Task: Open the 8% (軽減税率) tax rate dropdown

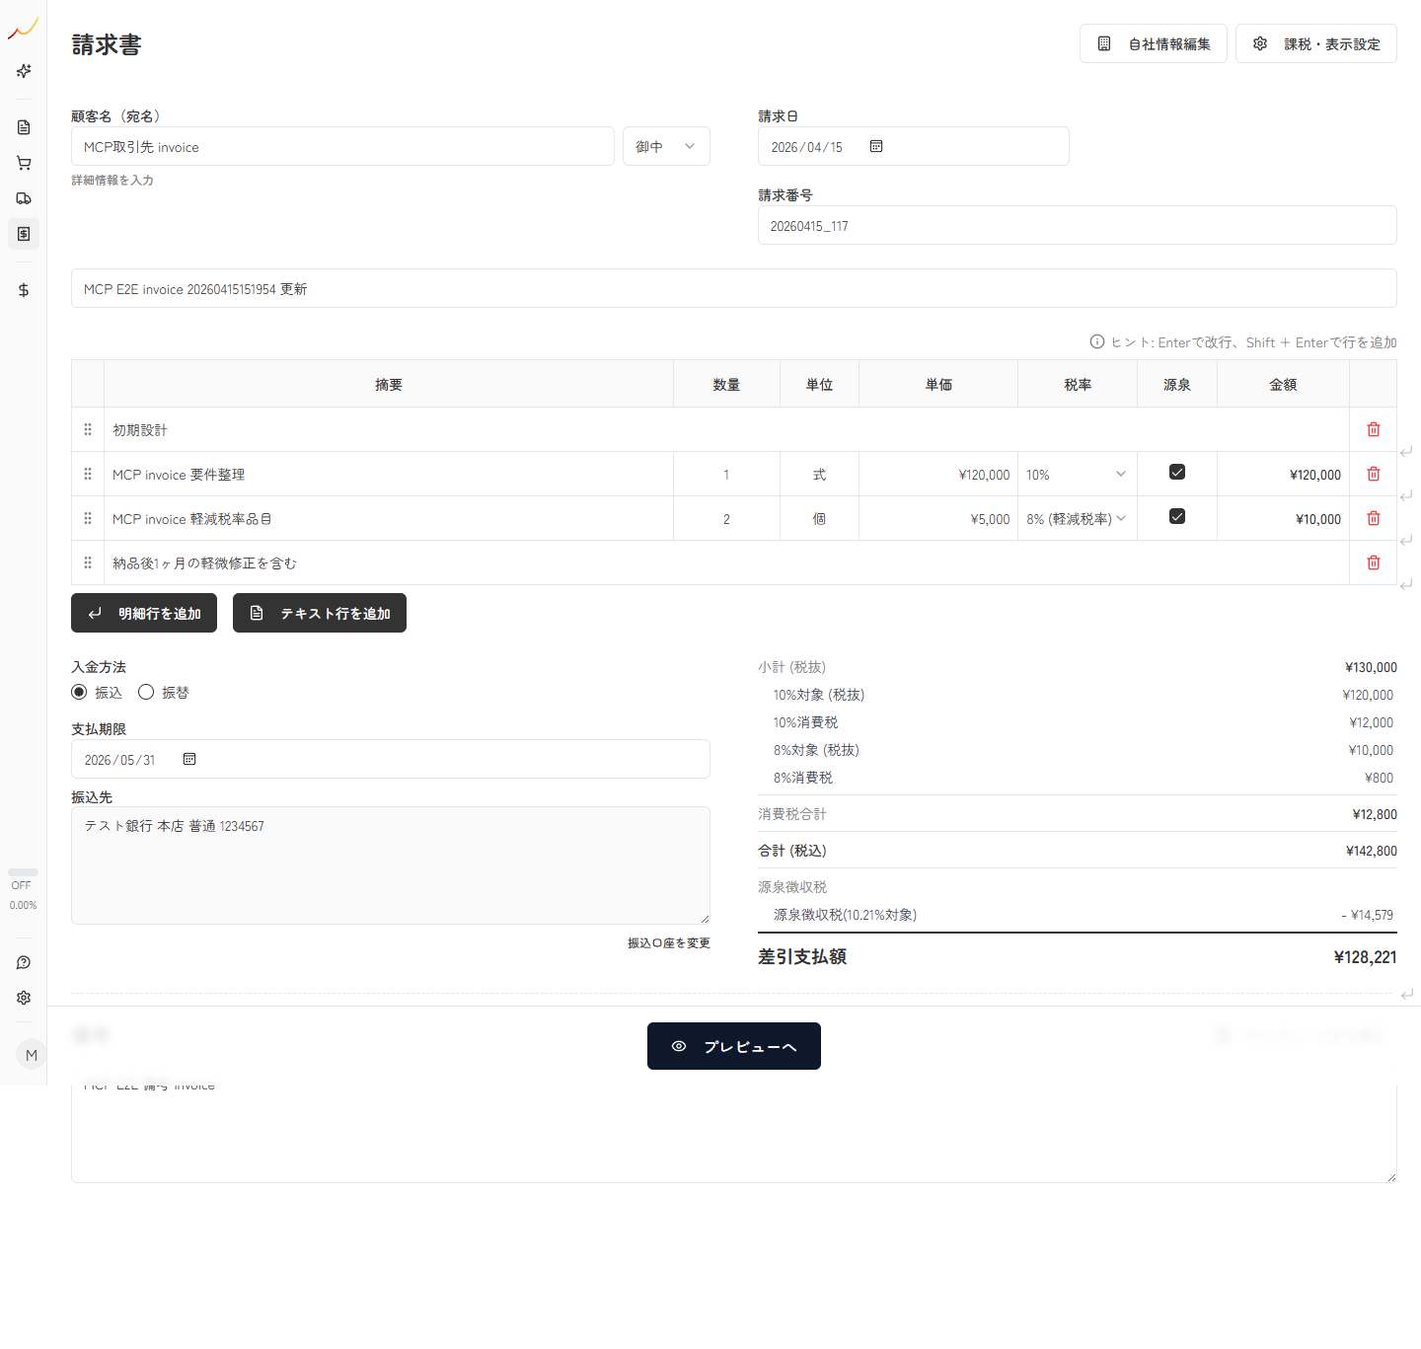Action: 1077,519
